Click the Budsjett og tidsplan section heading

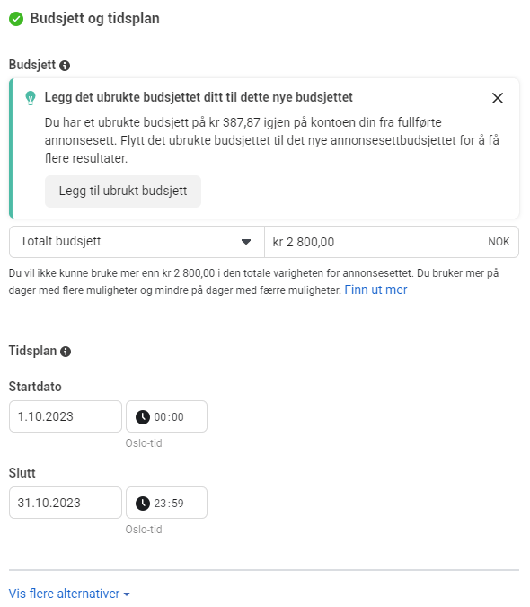94,19
